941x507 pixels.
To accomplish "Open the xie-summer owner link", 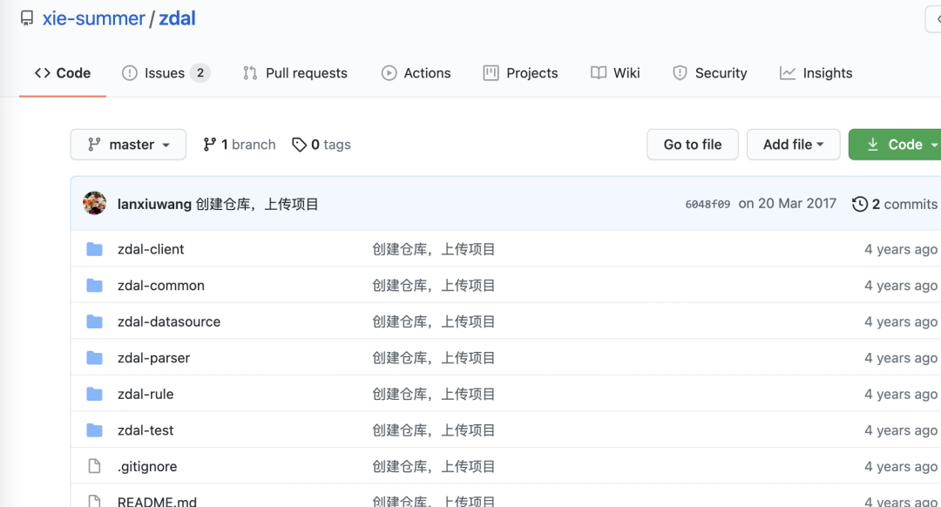I will [x=93, y=18].
